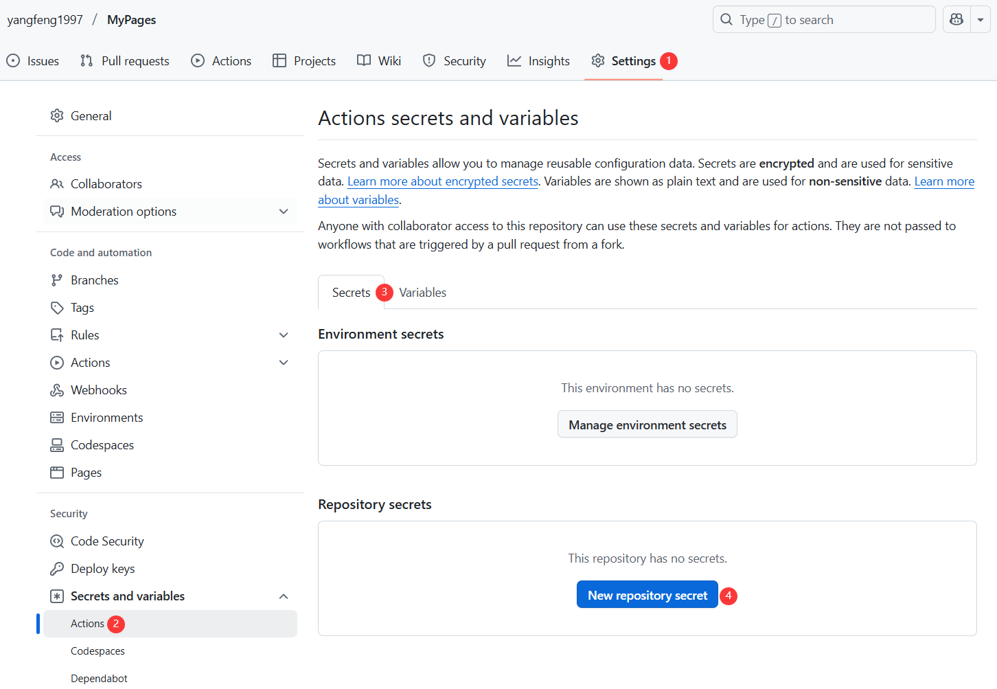
Task: Click the Webhooks icon in the sidebar
Action: click(57, 390)
